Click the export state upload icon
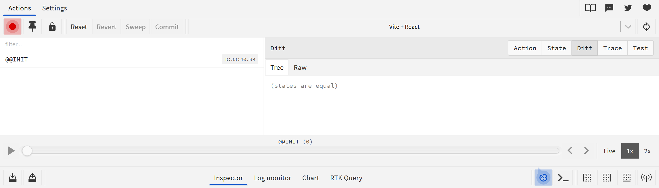This screenshot has width=659, height=188. [32, 178]
